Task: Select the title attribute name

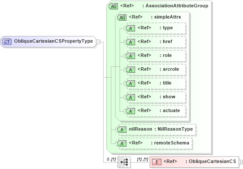Action: tap(167, 83)
